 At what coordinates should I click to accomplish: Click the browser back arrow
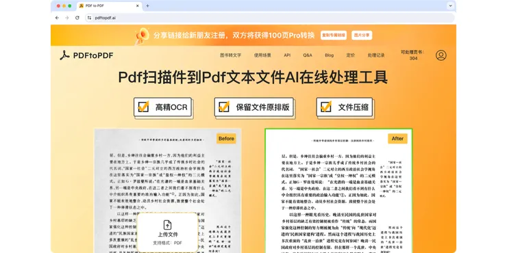58,18
